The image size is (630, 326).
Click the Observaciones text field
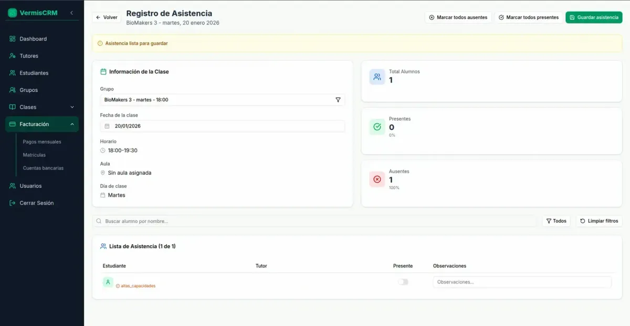coord(522,282)
